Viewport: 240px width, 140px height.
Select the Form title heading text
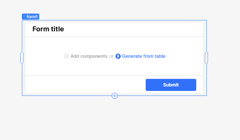point(48,29)
